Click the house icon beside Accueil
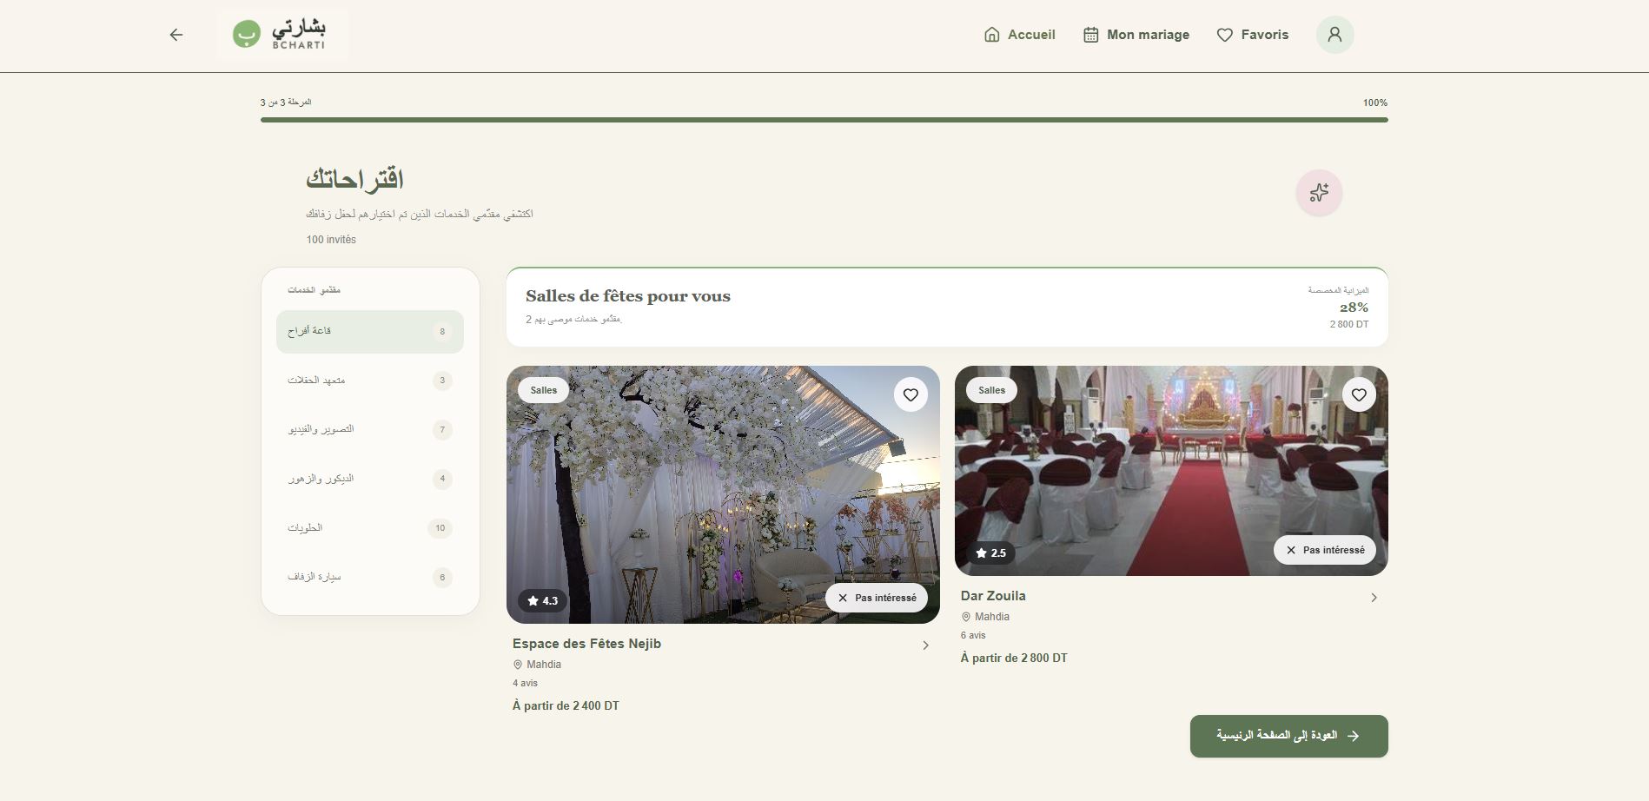1649x801 pixels. 992,35
